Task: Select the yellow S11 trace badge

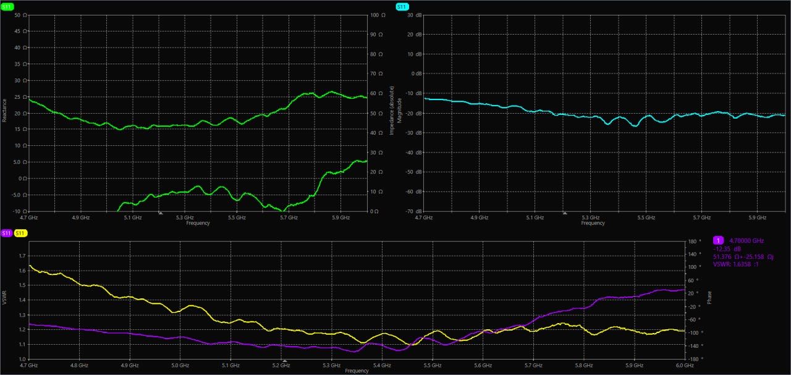Action: [x=20, y=233]
